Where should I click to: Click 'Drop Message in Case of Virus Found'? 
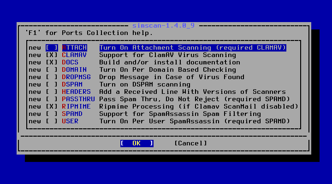[172, 77]
